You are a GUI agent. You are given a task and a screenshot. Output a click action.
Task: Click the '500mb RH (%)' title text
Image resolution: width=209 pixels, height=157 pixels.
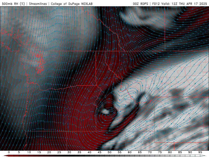click(x=14, y=4)
